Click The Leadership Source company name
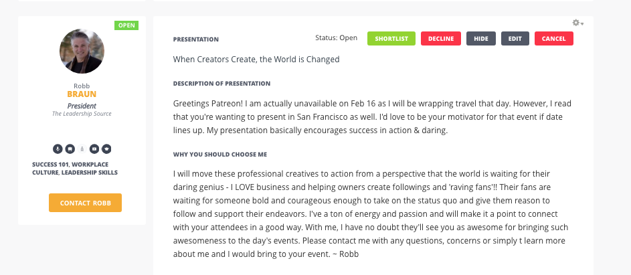Image resolution: width=631 pixels, height=275 pixels. [x=82, y=114]
